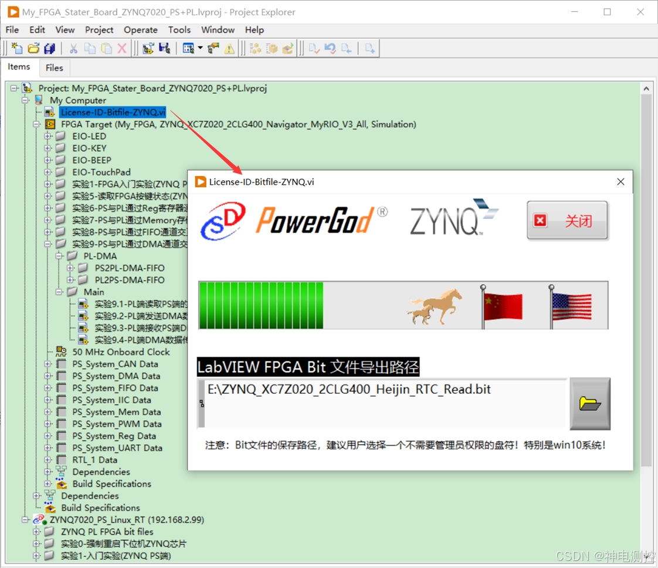Image resolution: width=658 pixels, height=568 pixels.
Task: Click the Chinese flag language icon
Action: [x=501, y=306]
